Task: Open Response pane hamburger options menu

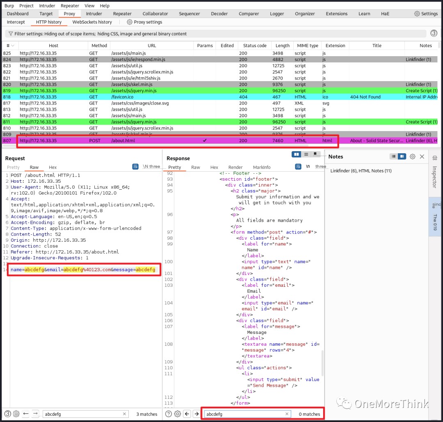Action: (320, 166)
